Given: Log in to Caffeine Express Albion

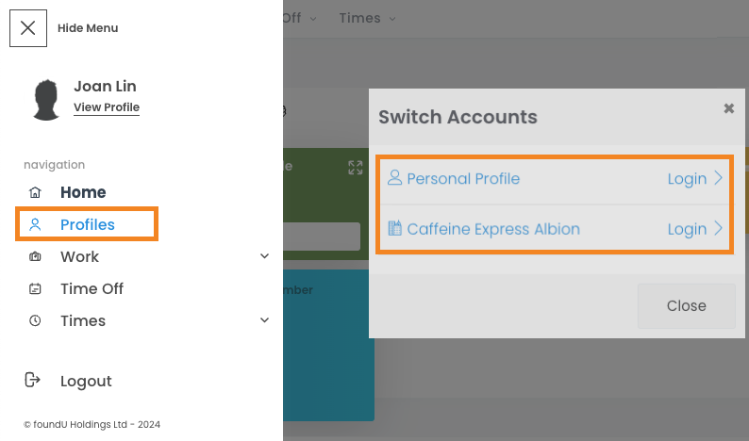Looking at the screenshot, I should click(x=694, y=229).
